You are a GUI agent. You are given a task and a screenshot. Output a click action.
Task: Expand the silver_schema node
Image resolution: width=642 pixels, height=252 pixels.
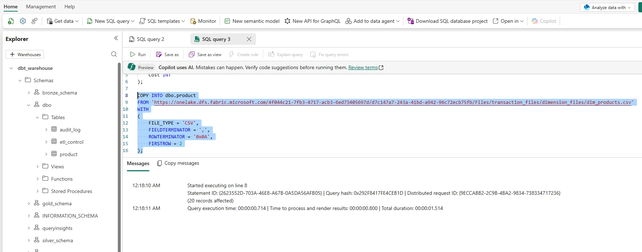coord(29,240)
